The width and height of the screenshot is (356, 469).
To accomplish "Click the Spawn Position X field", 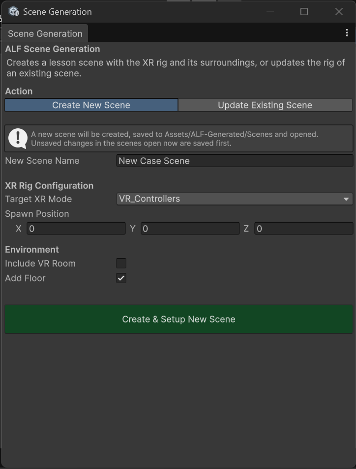I will (76, 229).
